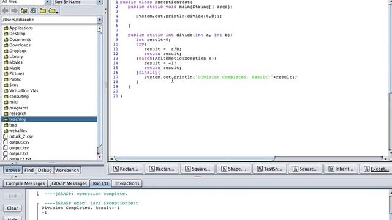The width and height of the screenshot is (392, 220).
Task: Open the All Files filter dropdown arrow
Action: click(x=48, y=2)
